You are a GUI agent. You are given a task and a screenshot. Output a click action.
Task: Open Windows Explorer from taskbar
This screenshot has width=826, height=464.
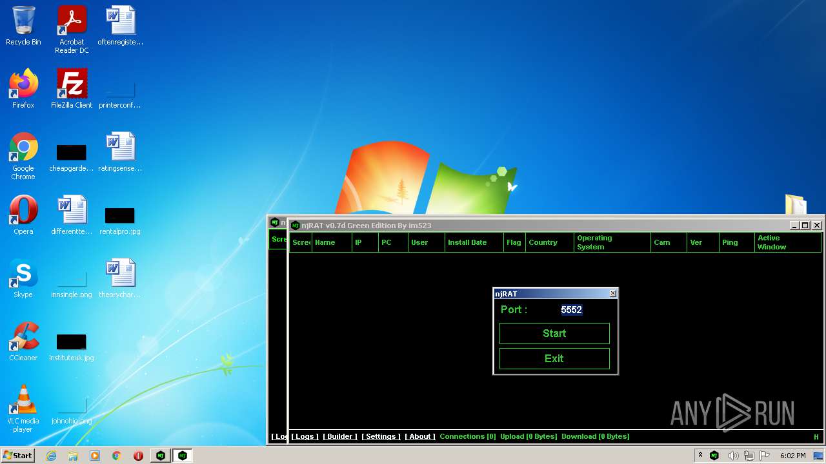point(73,456)
